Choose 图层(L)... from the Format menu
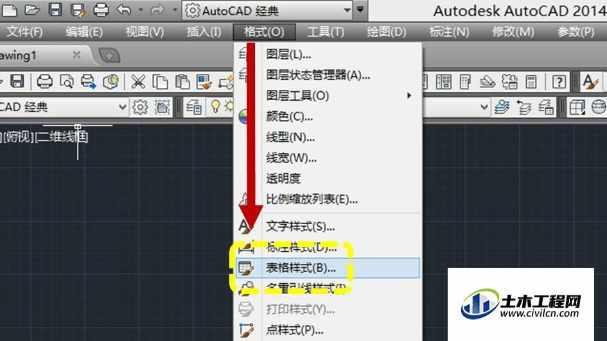The image size is (607, 341). tap(328, 55)
